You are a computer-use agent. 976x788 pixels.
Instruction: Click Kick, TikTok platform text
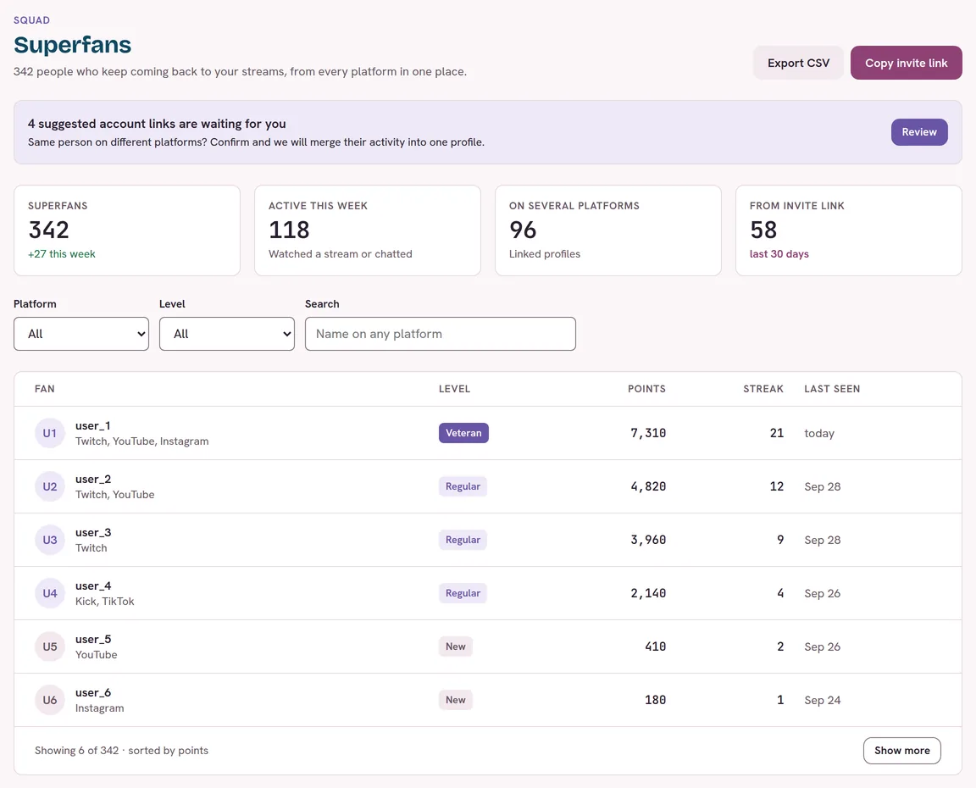click(x=104, y=602)
